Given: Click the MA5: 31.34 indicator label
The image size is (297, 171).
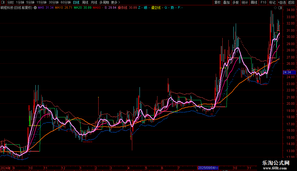Looking at the screenshot, I should [46, 8].
